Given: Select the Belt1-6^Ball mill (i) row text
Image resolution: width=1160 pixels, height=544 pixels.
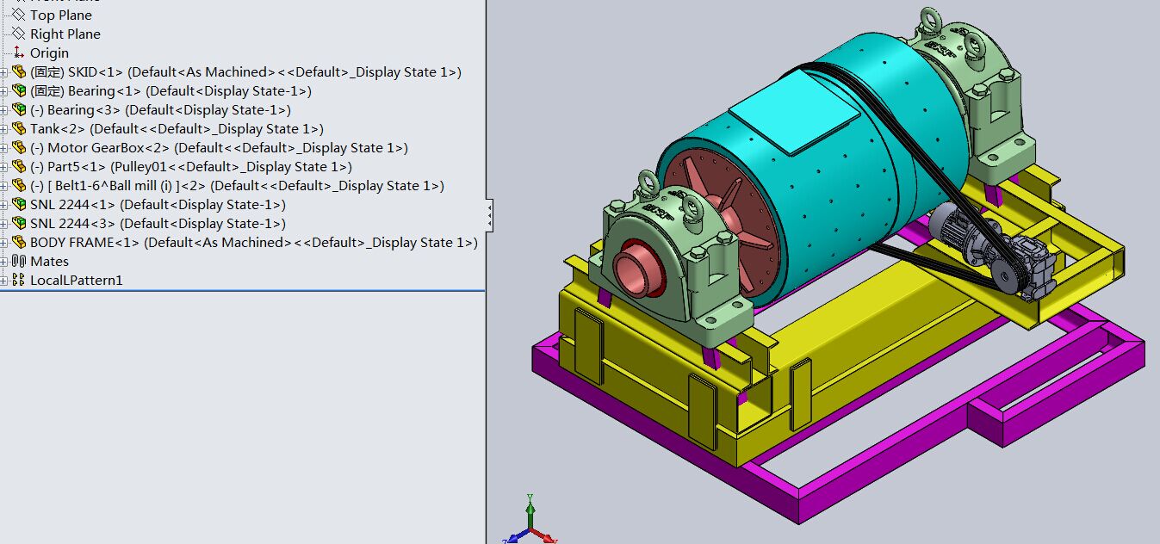Looking at the screenshot, I should click(x=237, y=186).
